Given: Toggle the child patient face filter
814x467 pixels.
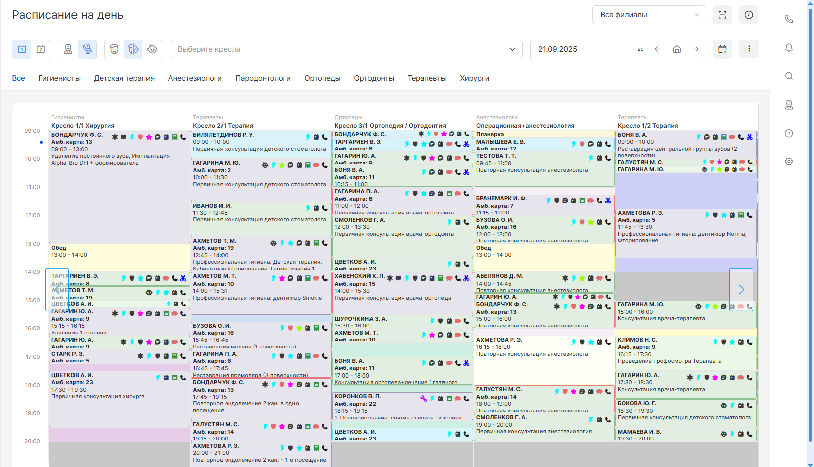Looking at the screenshot, I should click(x=152, y=49).
